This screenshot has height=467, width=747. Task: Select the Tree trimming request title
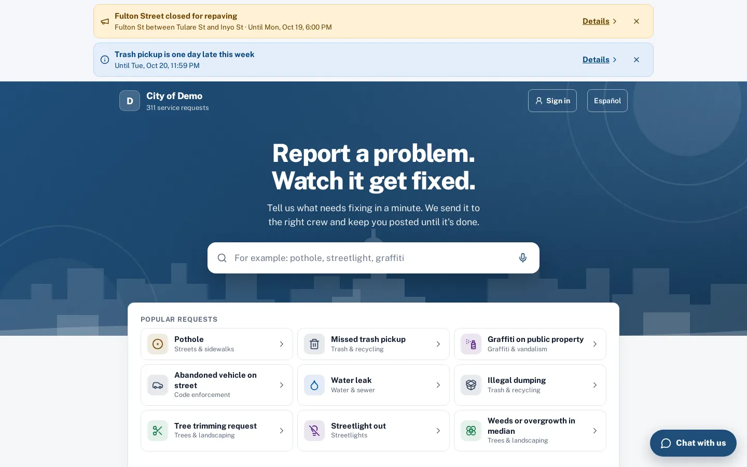pyautogui.click(x=215, y=426)
